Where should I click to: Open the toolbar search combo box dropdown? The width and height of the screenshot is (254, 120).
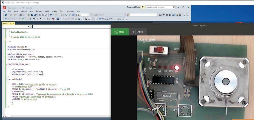tap(156, 15)
